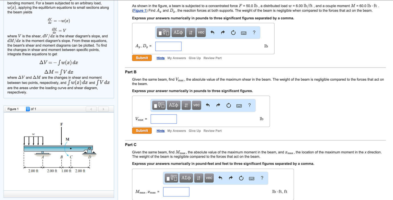Click the help question mark in Part C toolbar

tap(262, 178)
